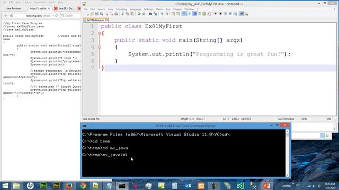Click line number 5 in editor margin

(x=93, y=54)
